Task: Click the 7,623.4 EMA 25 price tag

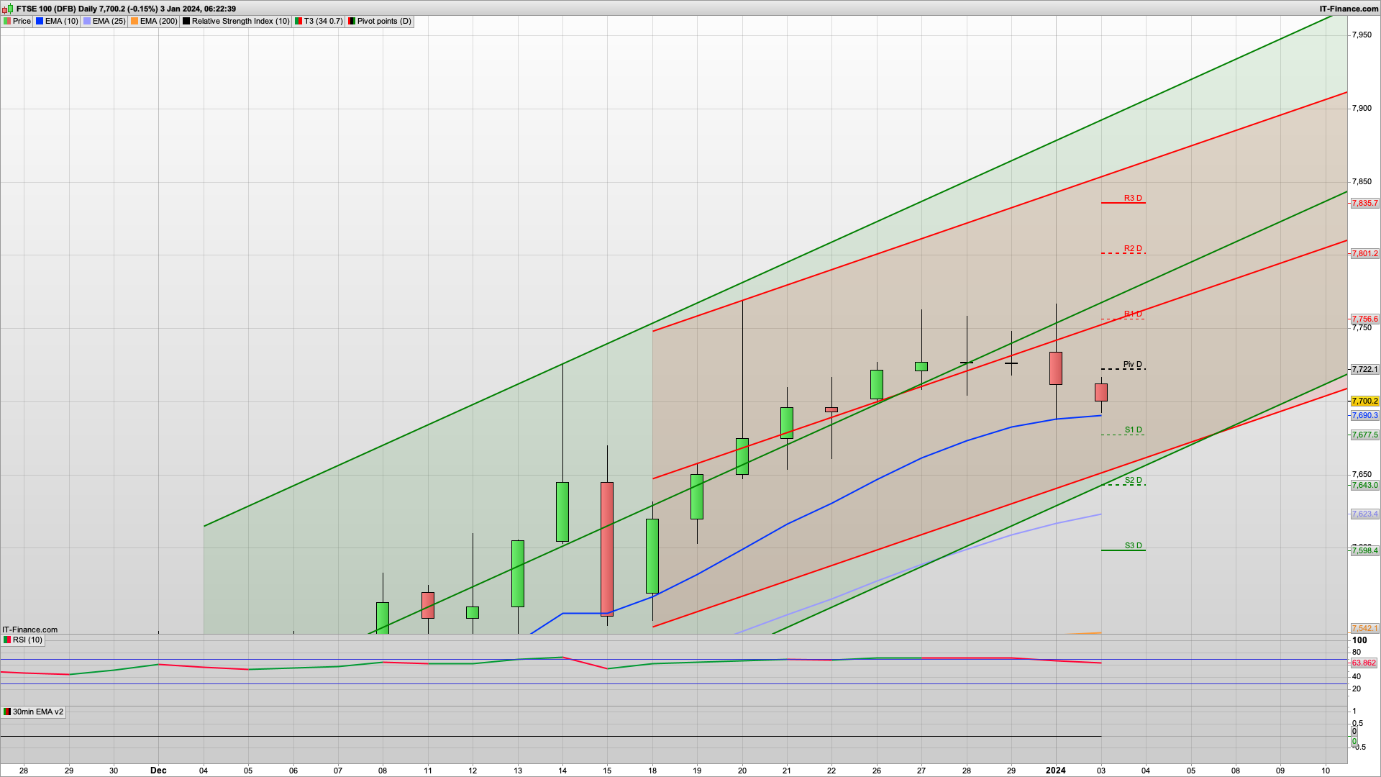Action: [x=1364, y=514]
